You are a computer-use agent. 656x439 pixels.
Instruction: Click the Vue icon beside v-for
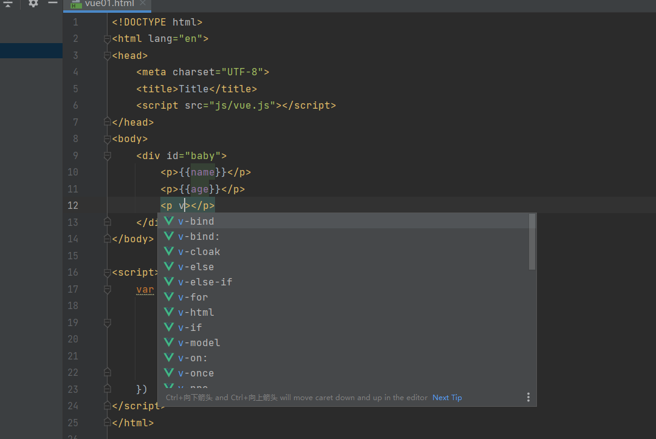(x=169, y=296)
